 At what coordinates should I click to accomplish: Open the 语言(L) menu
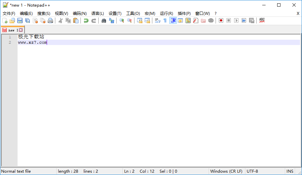[x=97, y=14]
